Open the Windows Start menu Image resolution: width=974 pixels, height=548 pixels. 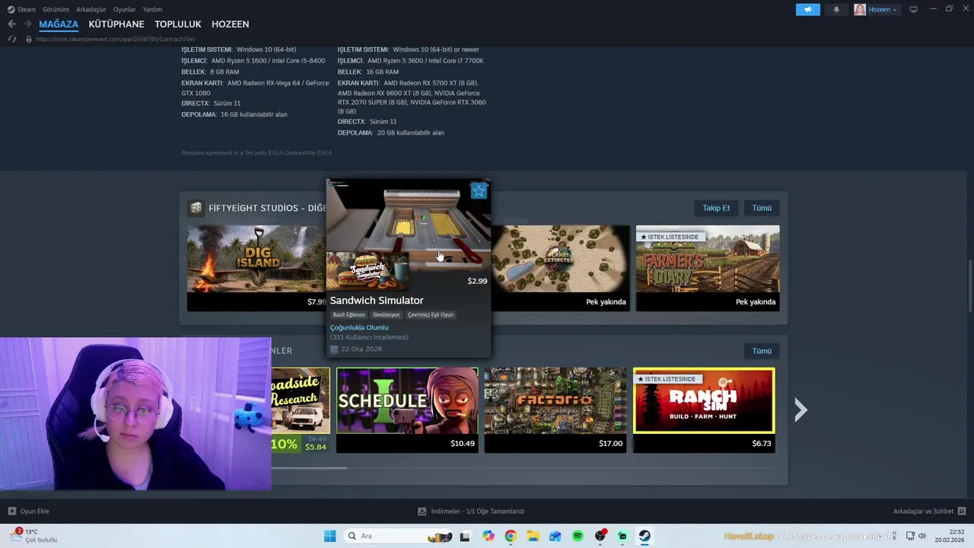click(x=329, y=536)
